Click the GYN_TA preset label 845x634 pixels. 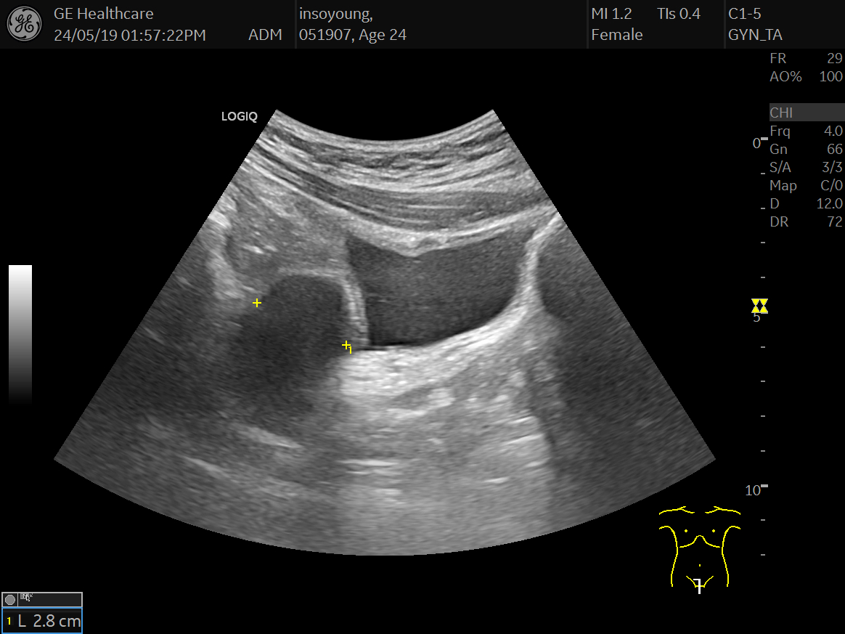click(755, 35)
